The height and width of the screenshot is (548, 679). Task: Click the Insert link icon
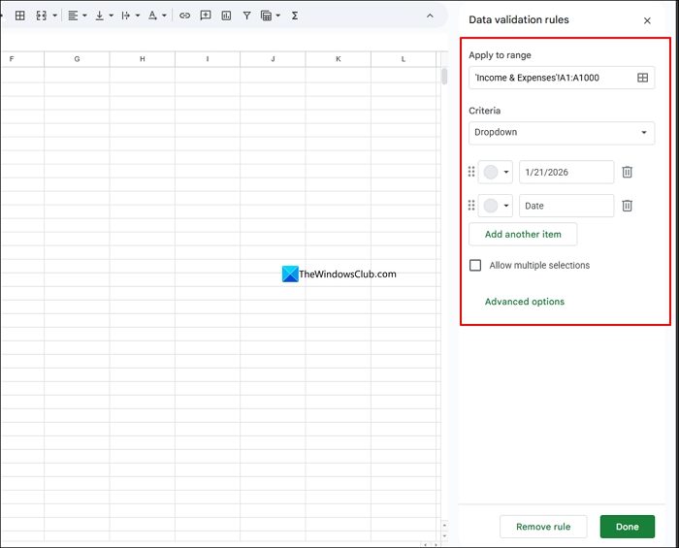pyautogui.click(x=185, y=16)
